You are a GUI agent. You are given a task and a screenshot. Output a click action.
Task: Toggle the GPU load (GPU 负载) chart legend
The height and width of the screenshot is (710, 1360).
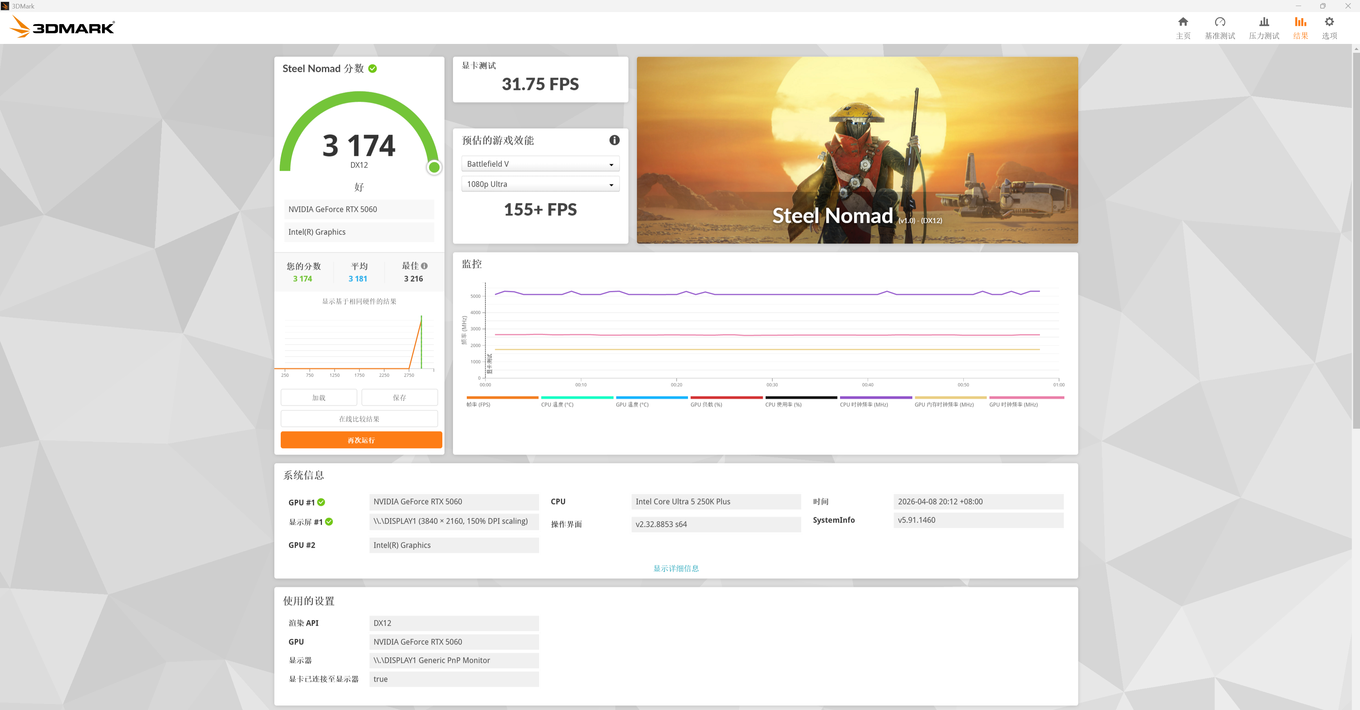(706, 404)
